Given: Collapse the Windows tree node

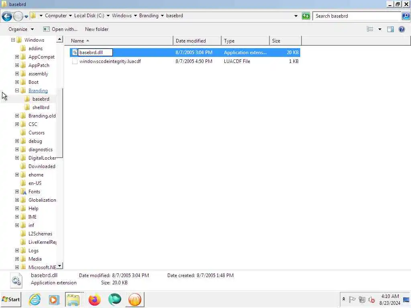Looking at the screenshot, I should point(13,40).
